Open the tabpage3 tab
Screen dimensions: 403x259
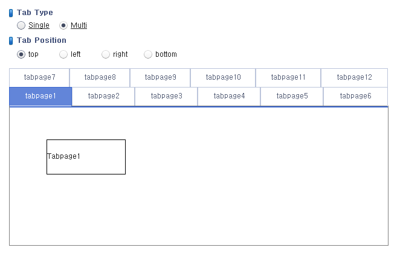point(166,96)
